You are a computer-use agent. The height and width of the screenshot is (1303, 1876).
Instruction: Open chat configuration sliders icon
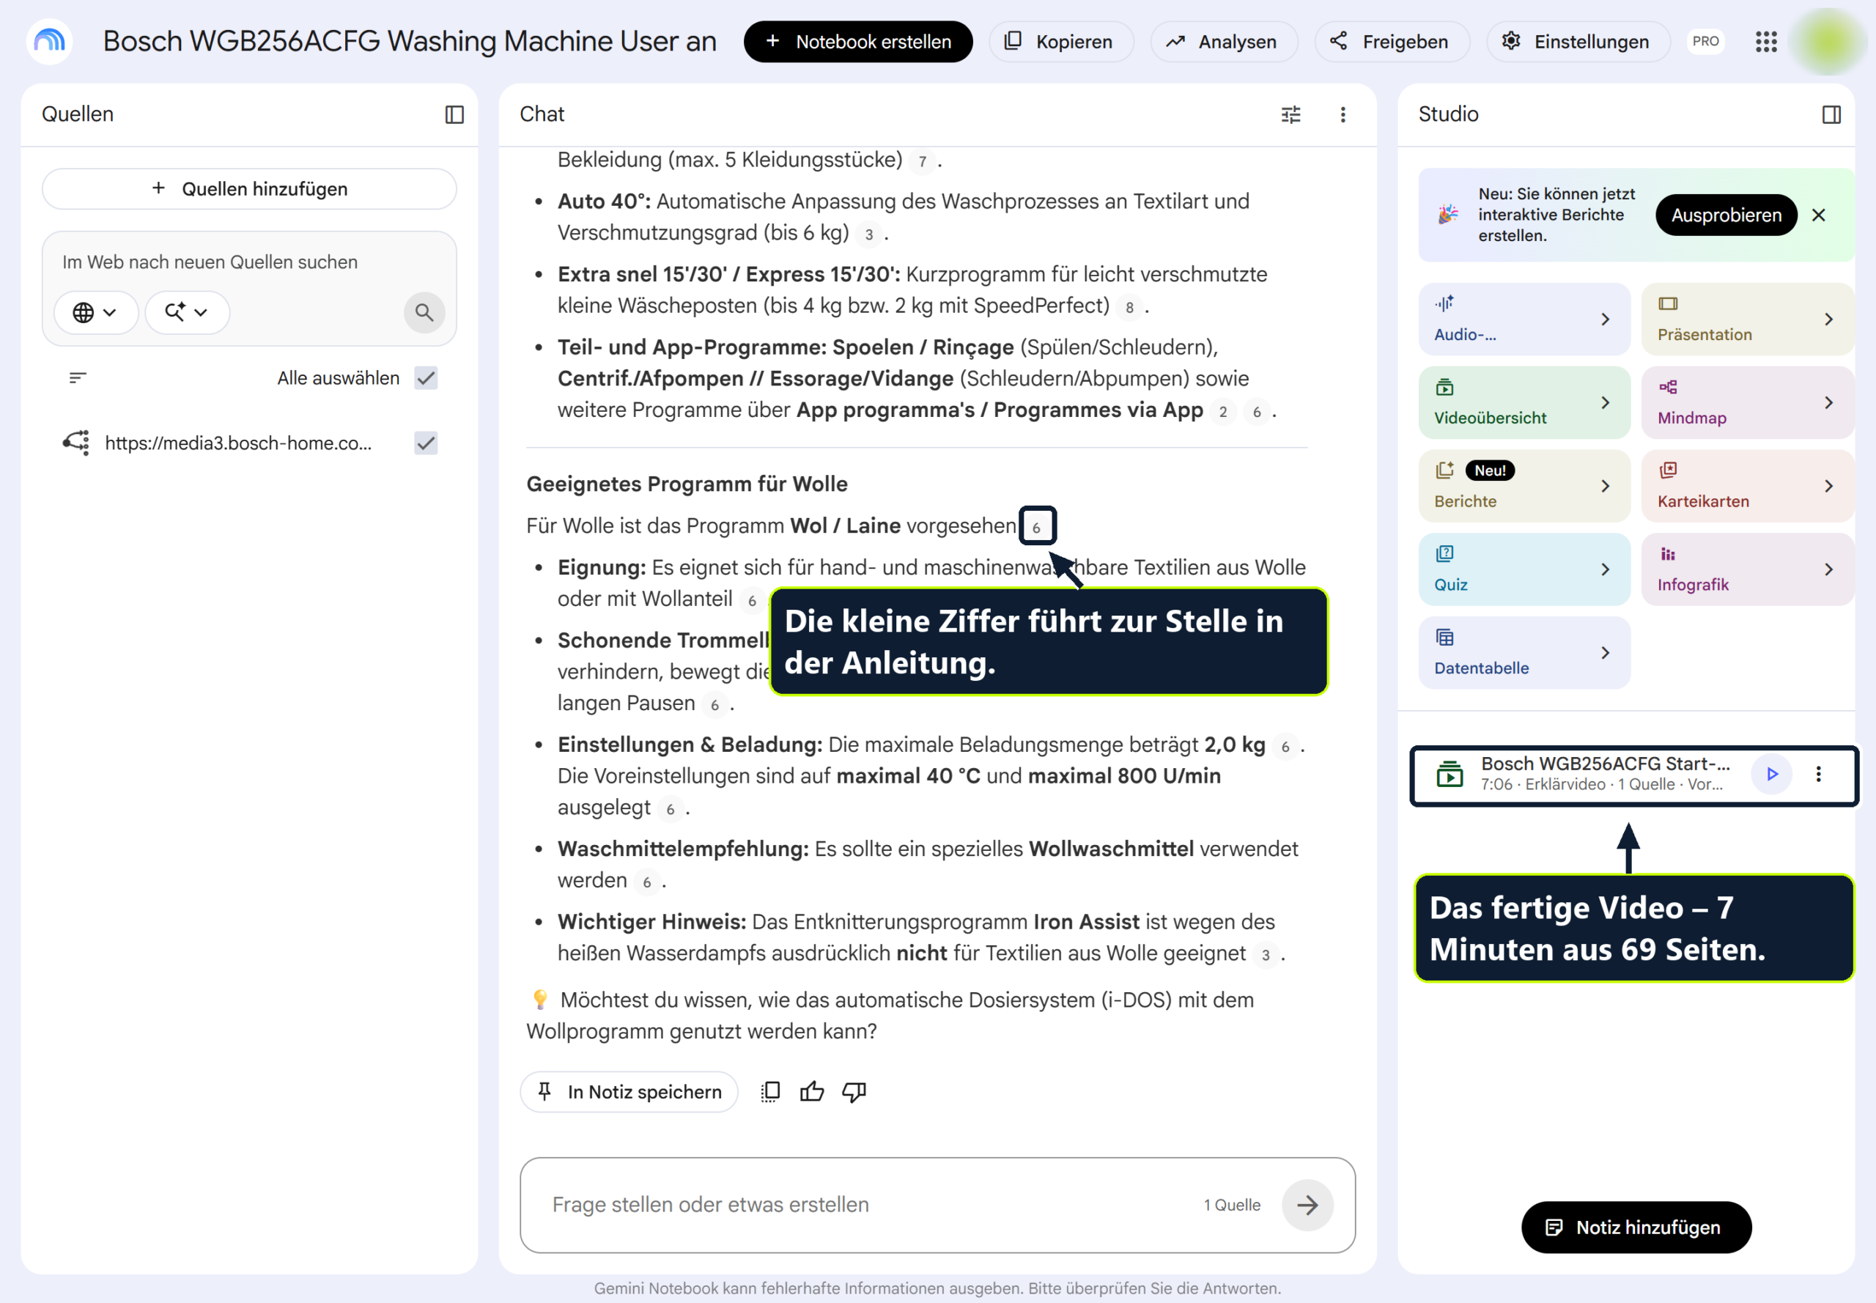pos(1290,114)
